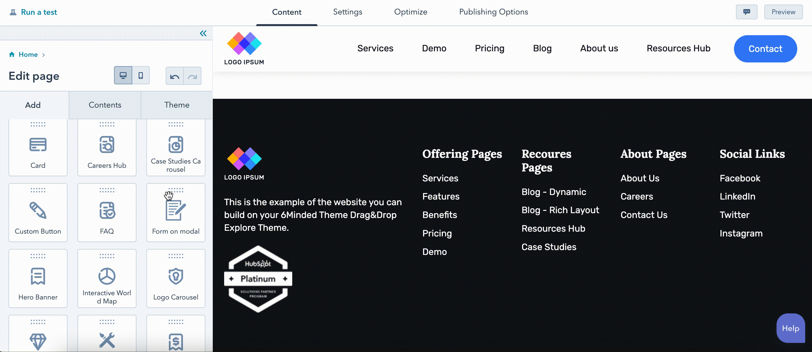Click the Offering Pages footer heading
Viewport: 812px width, 352px height.
click(x=462, y=154)
